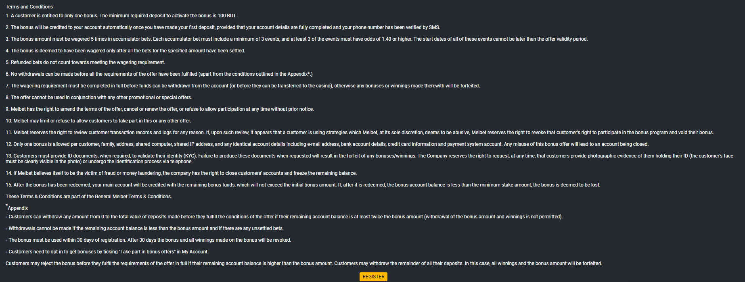
Task: Click term 15 about redeemed bonus funds
Action: [x=303, y=185]
